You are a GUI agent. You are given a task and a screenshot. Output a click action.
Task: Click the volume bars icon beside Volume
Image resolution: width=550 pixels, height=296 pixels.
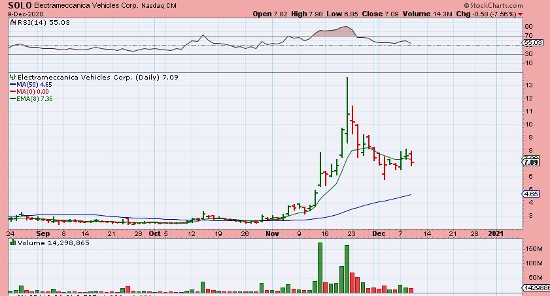[x=12, y=243]
